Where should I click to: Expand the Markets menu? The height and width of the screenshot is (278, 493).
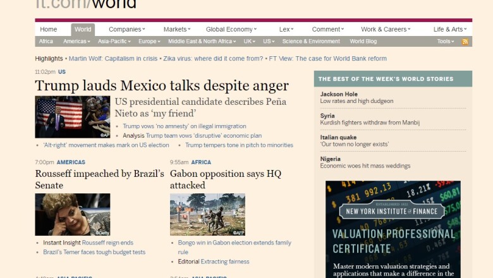click(177, 29)
